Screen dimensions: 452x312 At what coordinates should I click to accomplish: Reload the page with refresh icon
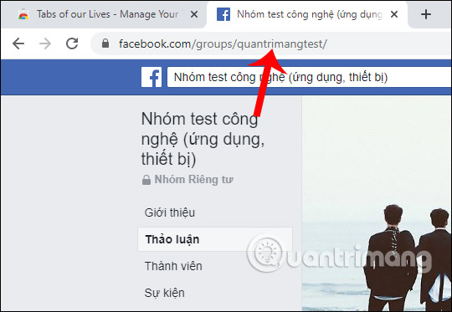coord(72,43)
